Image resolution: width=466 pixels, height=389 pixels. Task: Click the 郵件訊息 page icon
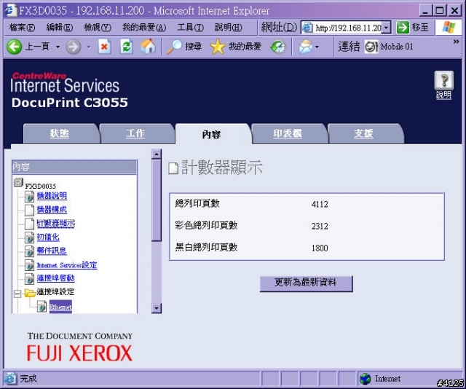tap(29, 251)
